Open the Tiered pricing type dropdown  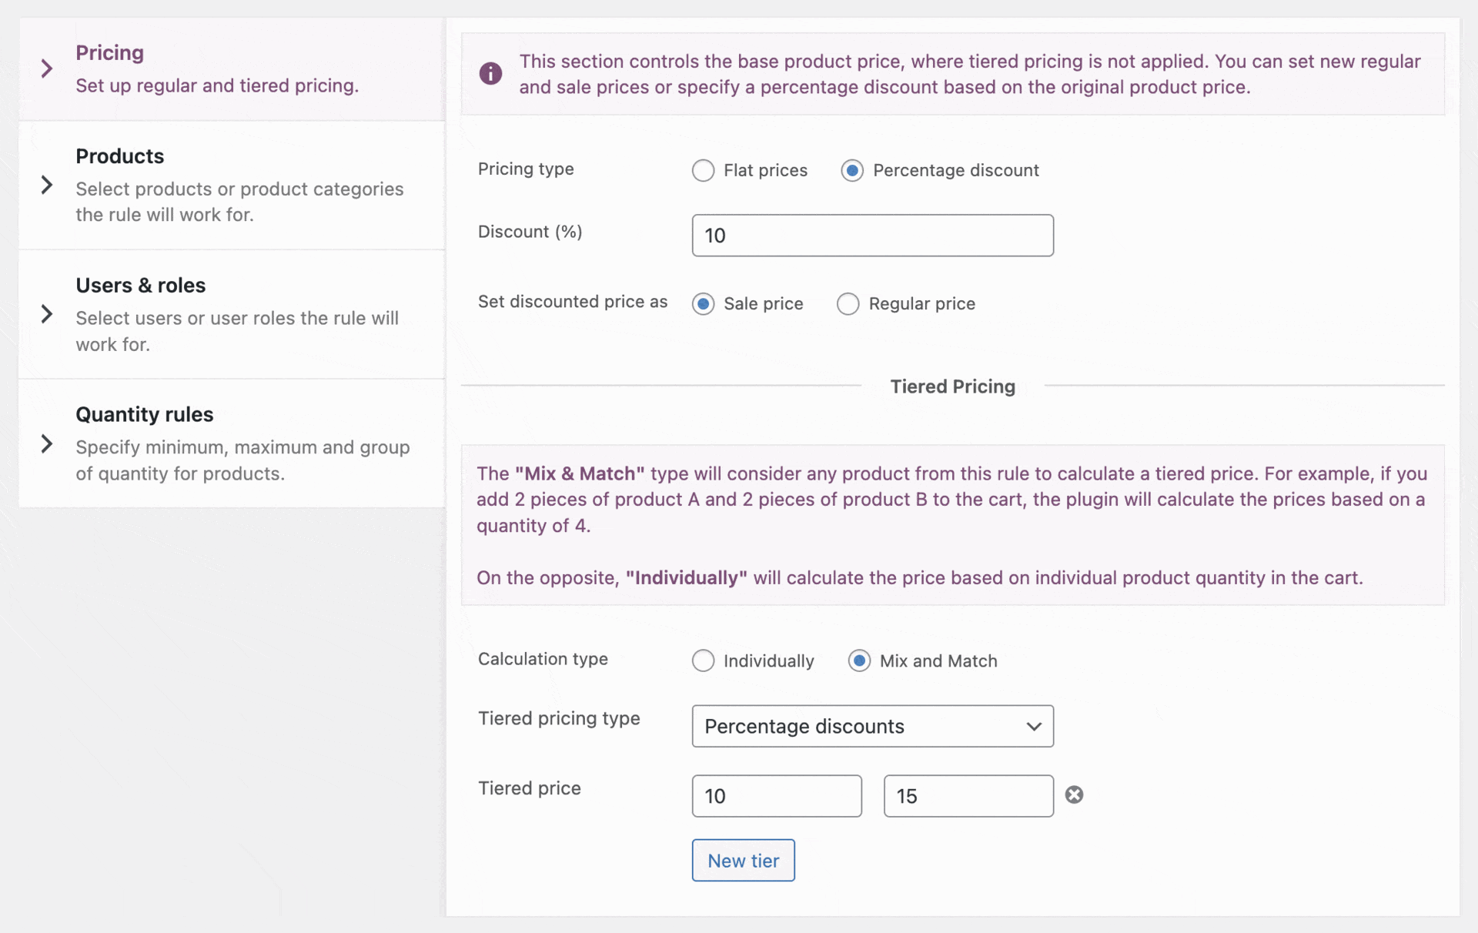[872, 726]
